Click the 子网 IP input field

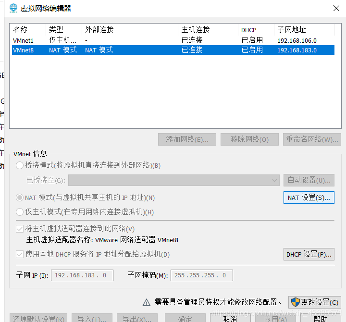tap(82, 275)
